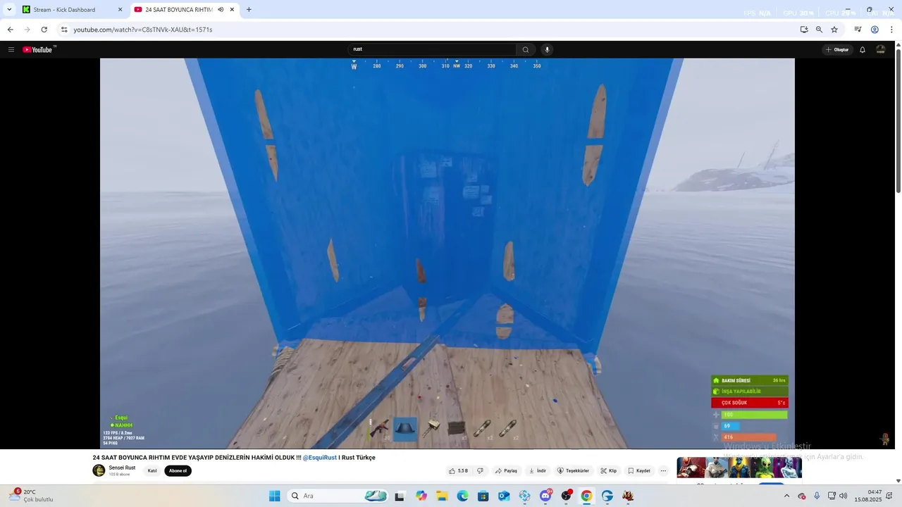This screenshot has width=902, height=507.
Task: Open the tray microphone icon
Action: 817,496
